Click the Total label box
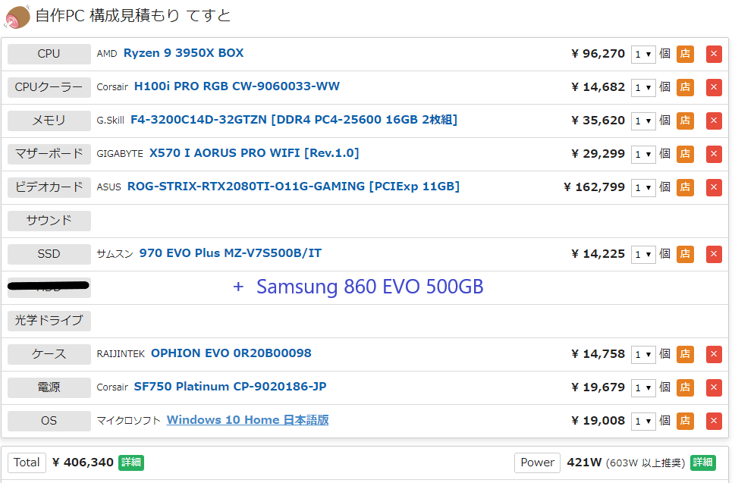 (27, 463)
